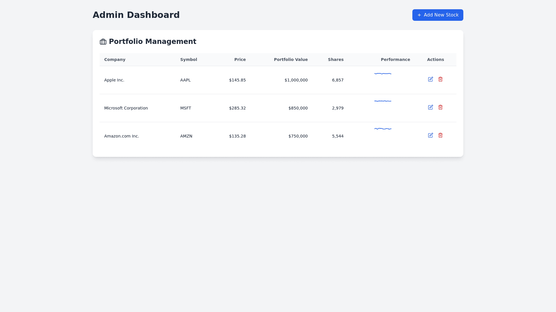The height and width of the screenshot is (312, 556).
Task: Edit the Amazon.com Inc. entry
Action: [x=431, y=135]
